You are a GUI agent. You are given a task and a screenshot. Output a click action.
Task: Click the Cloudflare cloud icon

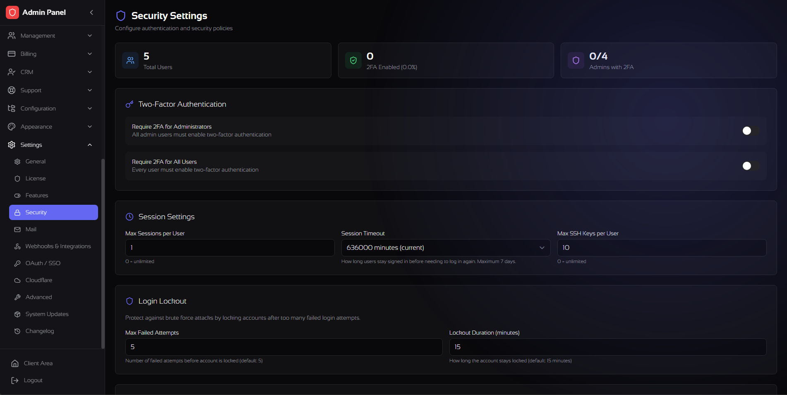[x=17, y=280]
